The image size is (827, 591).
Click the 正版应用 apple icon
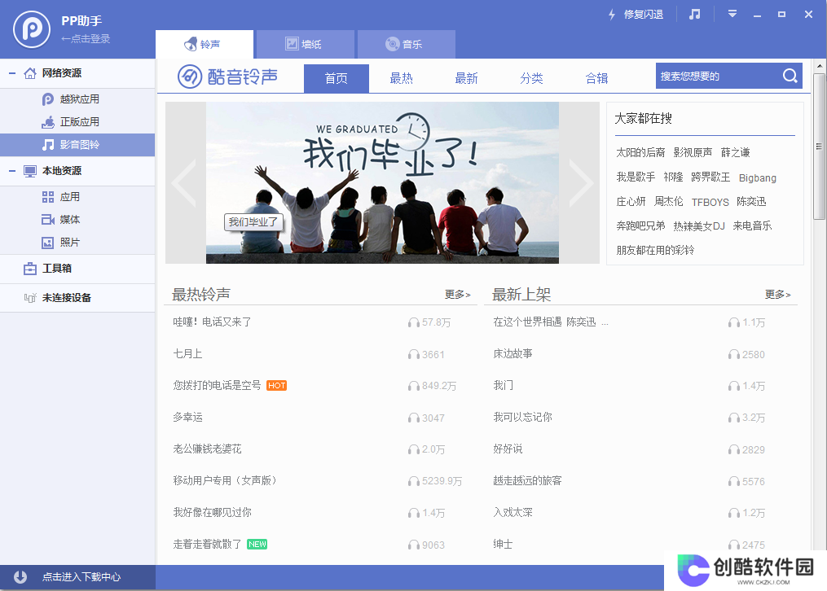click(48, 121)
